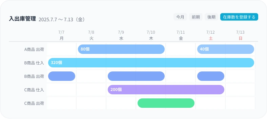267x124 pixels.
Task: Click the 7/7 月 column header
Action: tap(61, 35)
